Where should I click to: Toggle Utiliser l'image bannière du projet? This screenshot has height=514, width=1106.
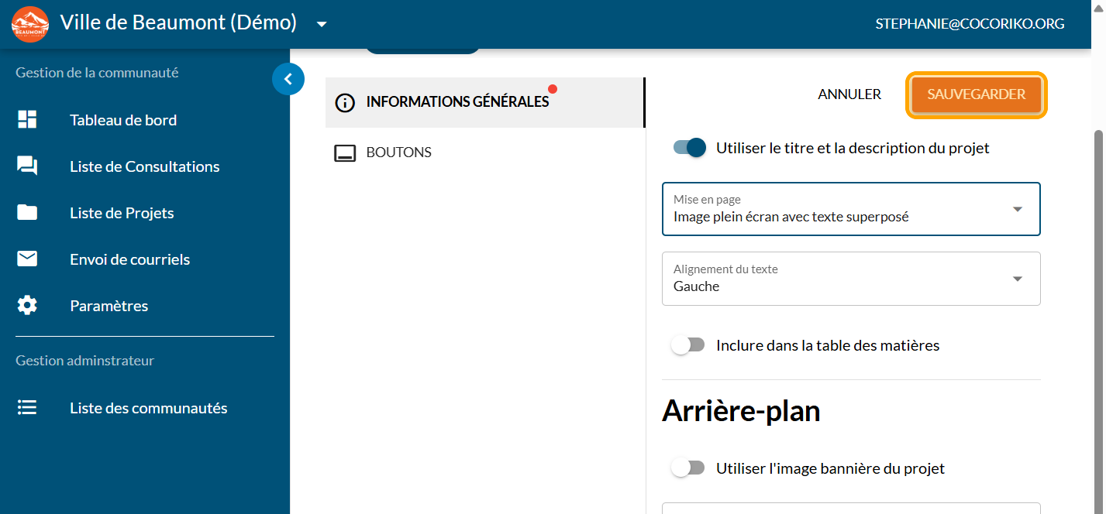687,468
